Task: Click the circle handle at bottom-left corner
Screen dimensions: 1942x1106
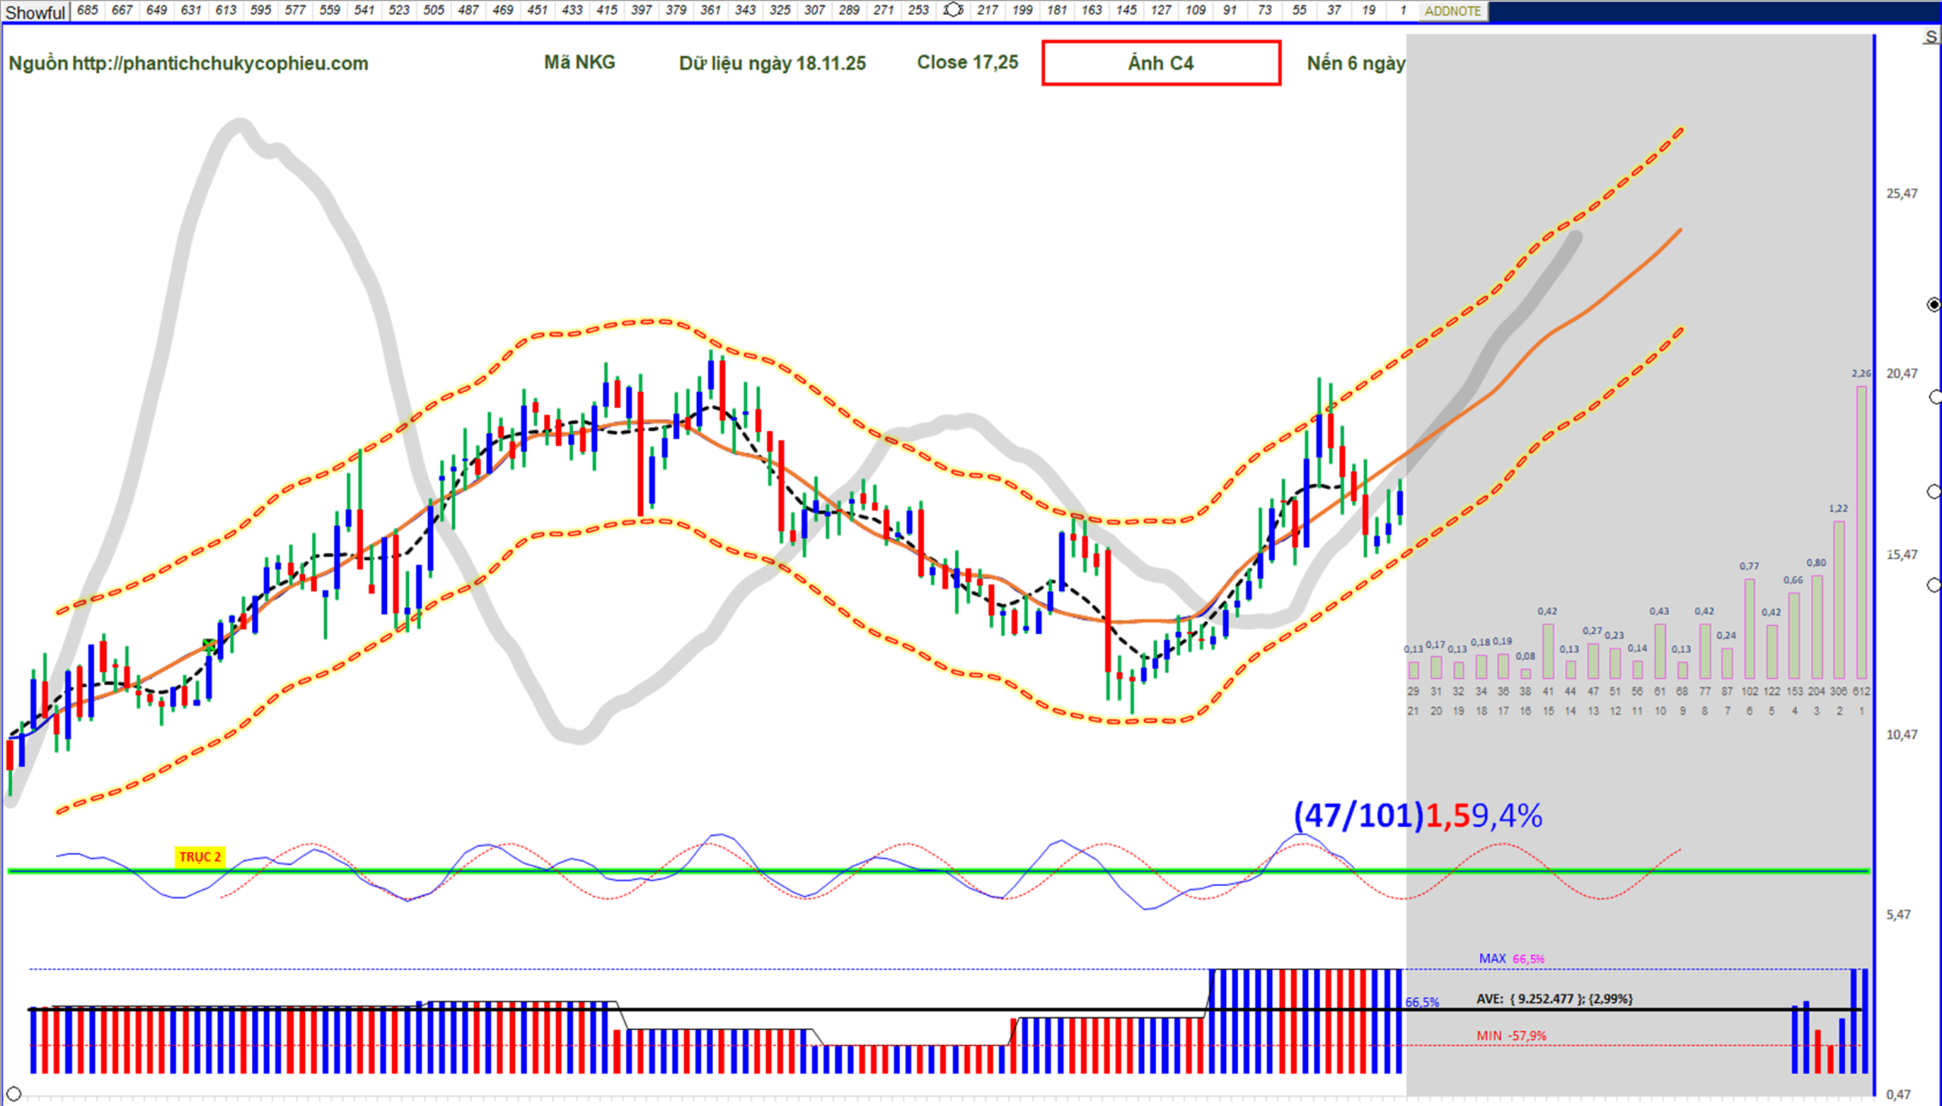Action: (13, 1095)
